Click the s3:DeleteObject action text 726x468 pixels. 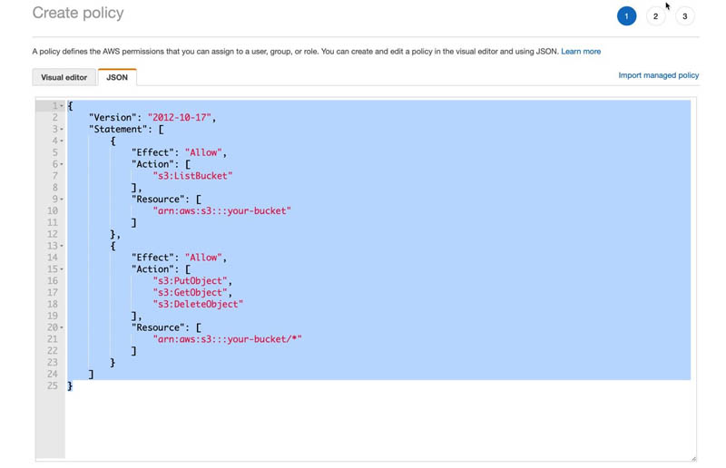click(198, 304)
